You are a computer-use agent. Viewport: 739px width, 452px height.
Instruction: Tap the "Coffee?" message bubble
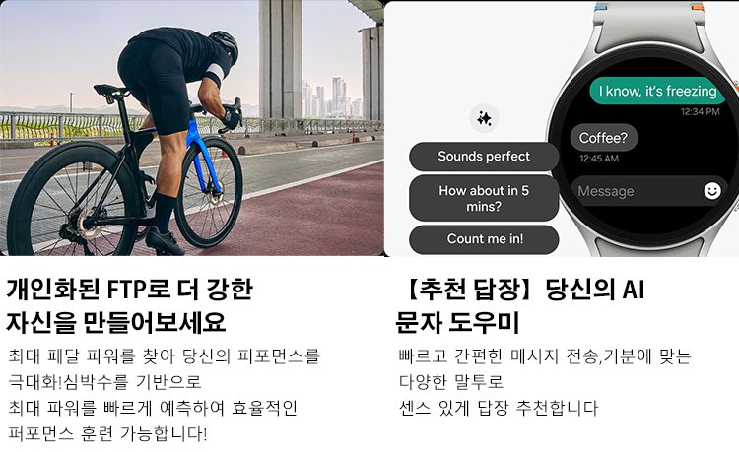[603, 138]
